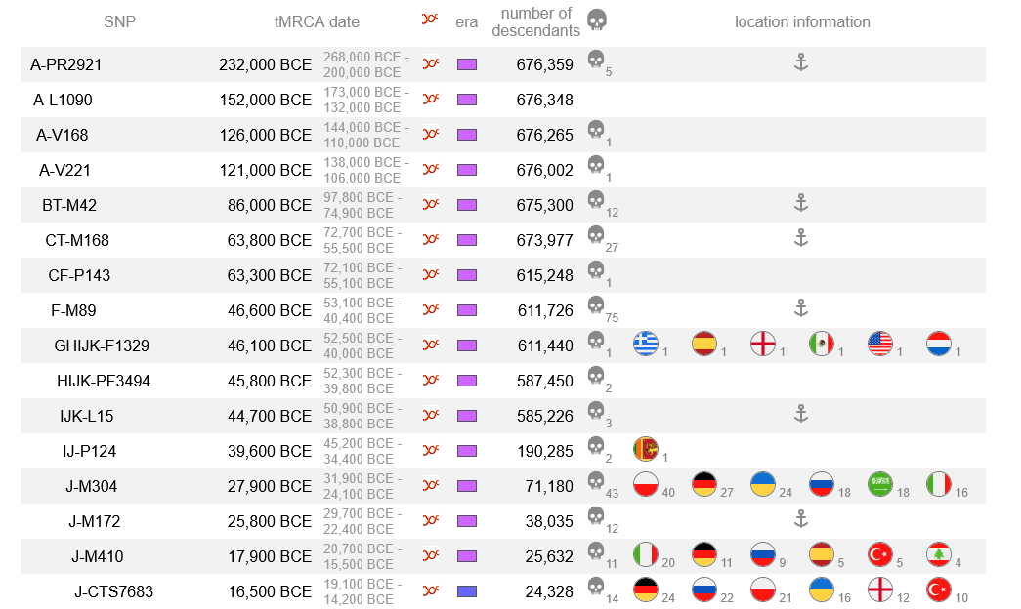Open the A-L1090 SNP link
This screenshot has height=609, width=1021.
pos(63,100)
